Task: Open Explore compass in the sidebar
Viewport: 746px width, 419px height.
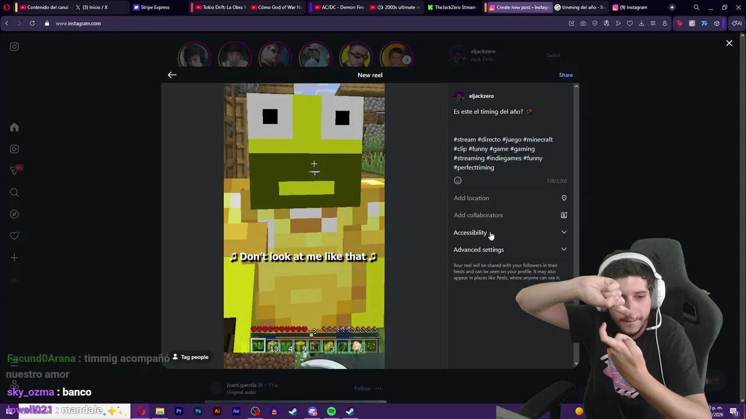Action: click(x=15, y=214)
